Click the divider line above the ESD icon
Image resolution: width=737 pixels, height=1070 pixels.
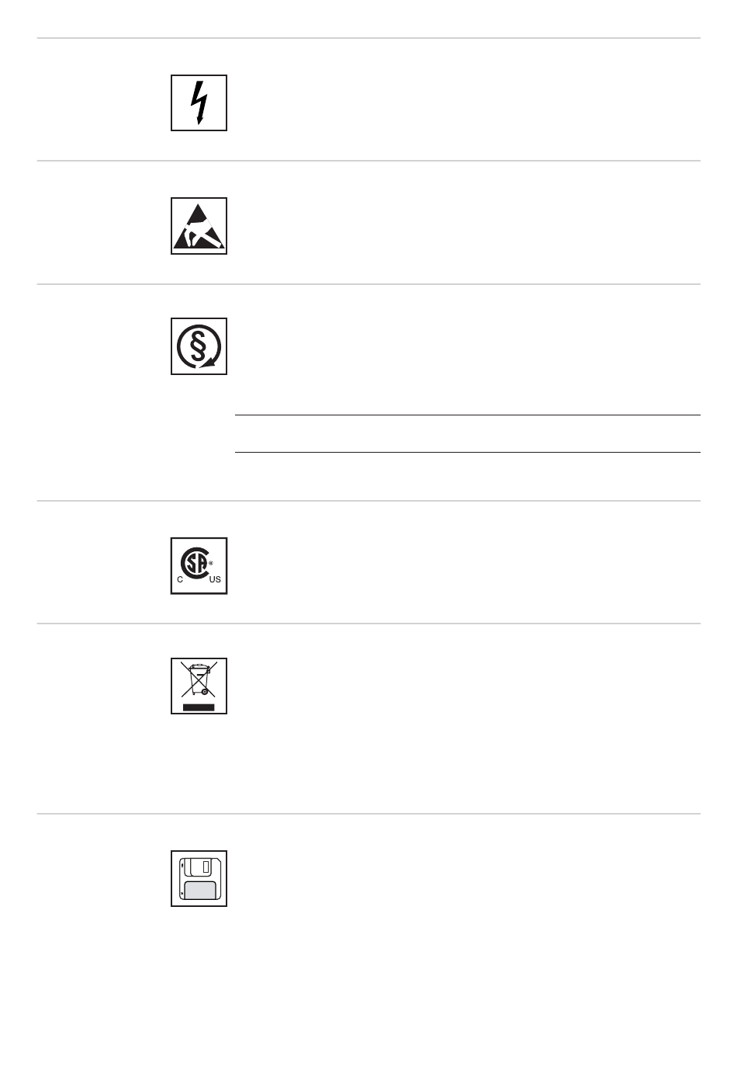(x=369, y=161)
